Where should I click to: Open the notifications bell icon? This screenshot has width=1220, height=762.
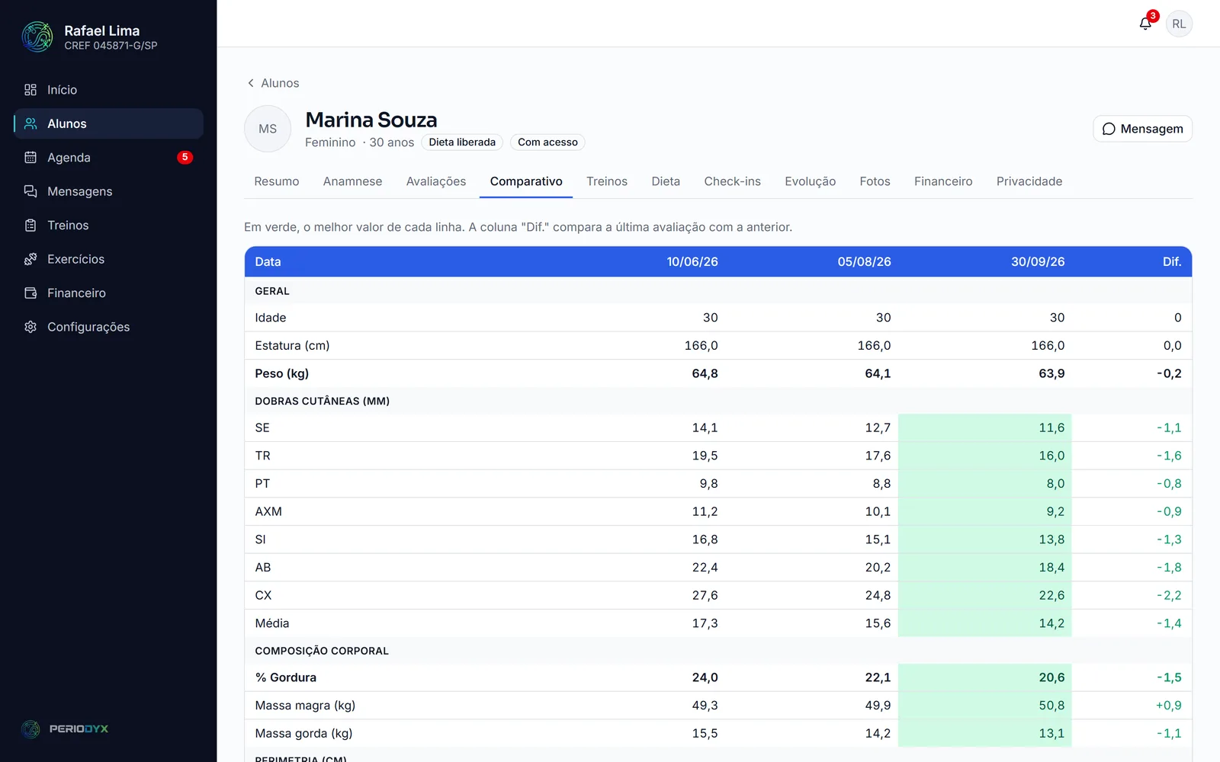pos(1145,24)
